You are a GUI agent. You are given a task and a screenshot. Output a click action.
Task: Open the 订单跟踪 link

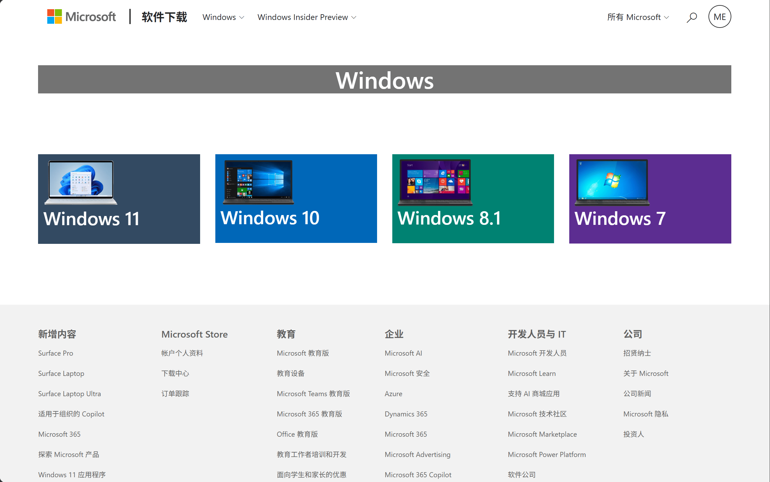[x=175, y=394]
